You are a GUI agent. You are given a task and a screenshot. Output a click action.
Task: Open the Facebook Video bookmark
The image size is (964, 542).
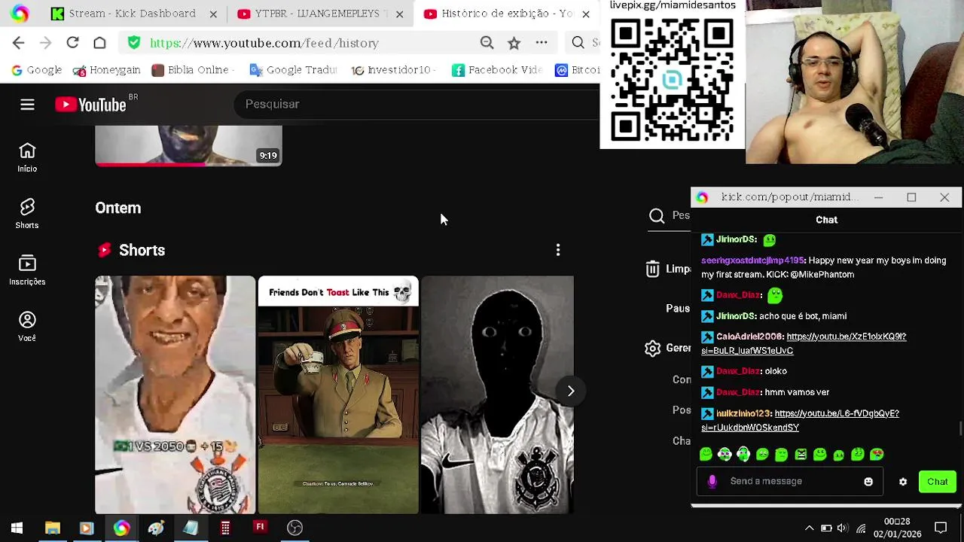click(x=497, y=70)
